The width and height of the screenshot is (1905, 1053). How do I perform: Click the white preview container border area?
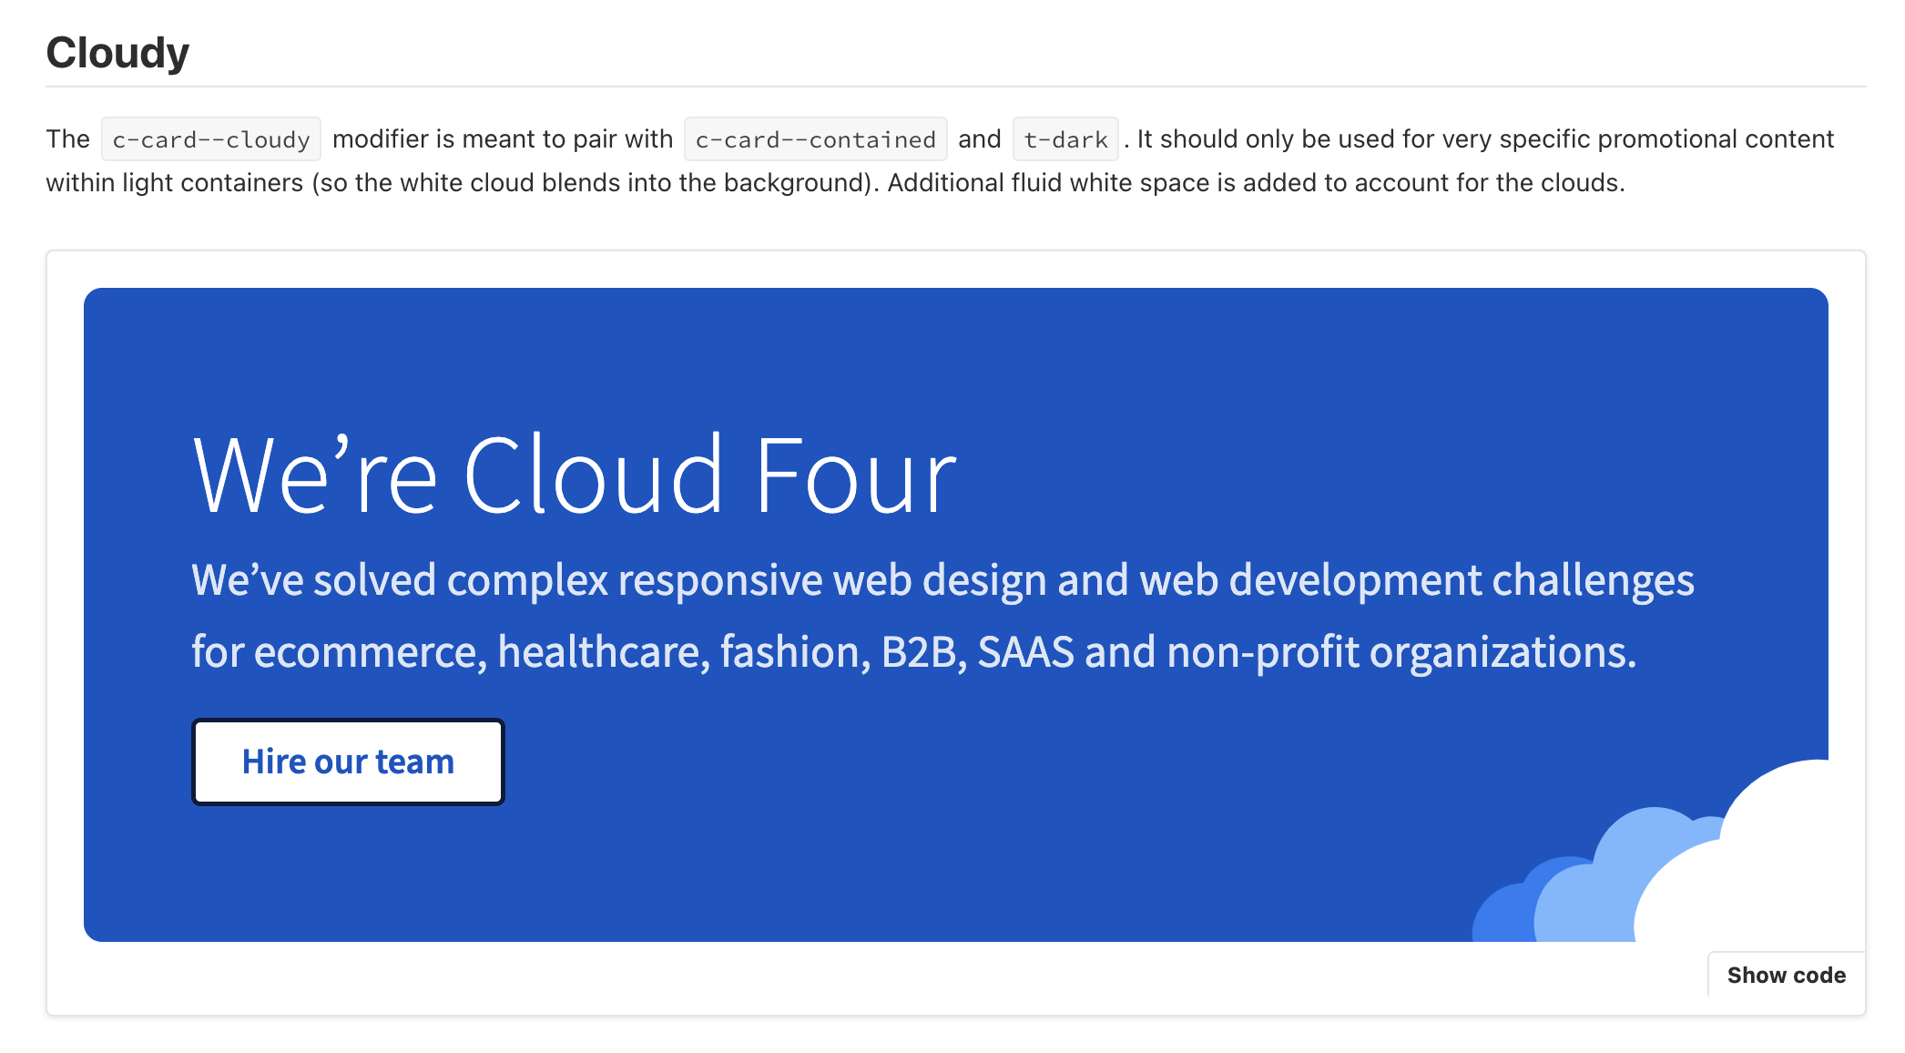point(64,638)
